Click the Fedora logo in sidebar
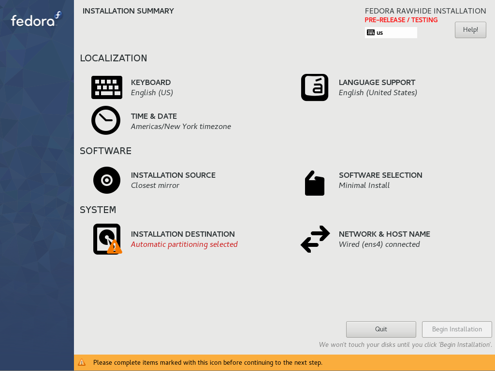Viewport: 495px width, 371px height. (36, 19)
